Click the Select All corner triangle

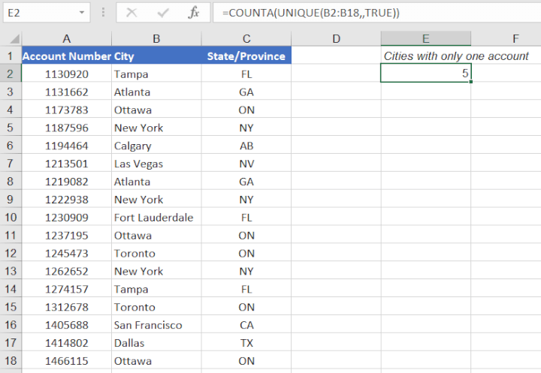pyautogui.click(x=11, y=38)
